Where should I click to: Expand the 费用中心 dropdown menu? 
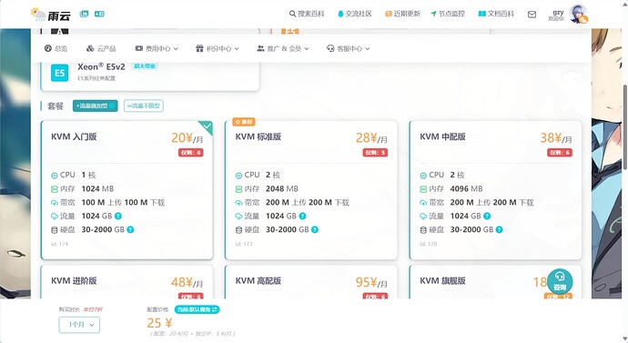click(157, 48)
